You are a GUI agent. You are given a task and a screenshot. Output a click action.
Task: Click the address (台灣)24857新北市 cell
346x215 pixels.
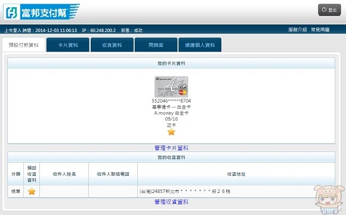[236, 191]
